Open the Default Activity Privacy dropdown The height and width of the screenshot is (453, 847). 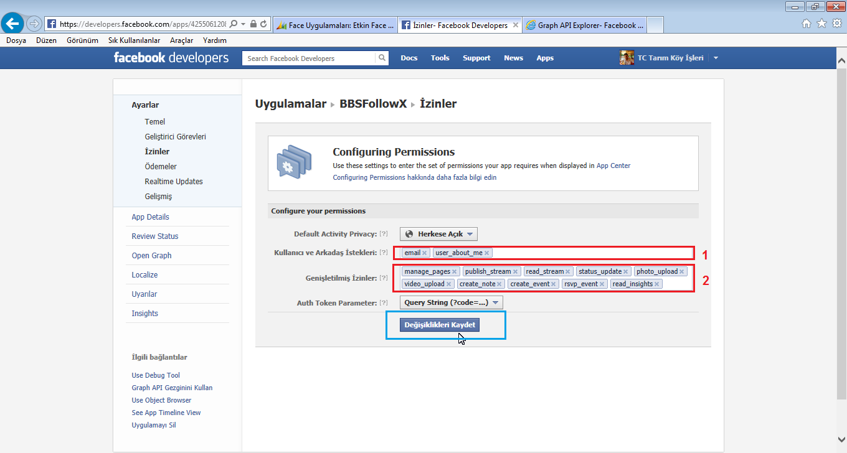[x=438, y=234]
